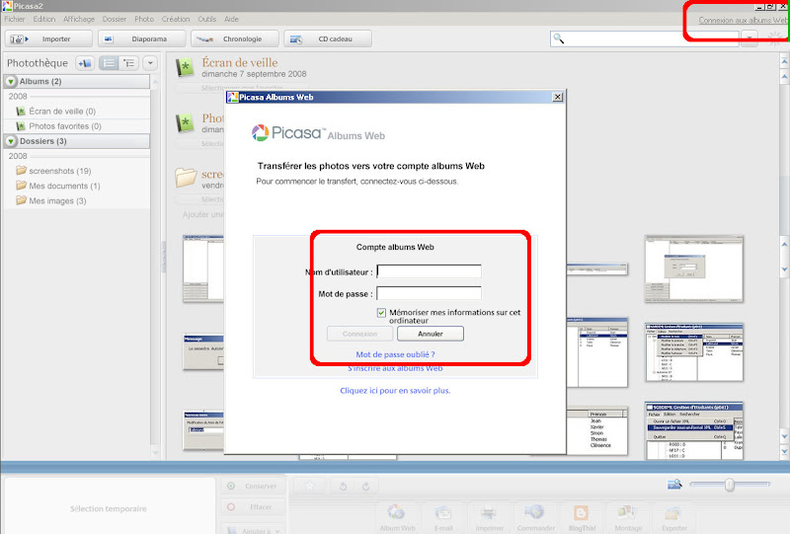Open the Mot de passe oublié link
Viewport: 790px width, 534px height.
pyautogui.click(x=396, y=354)
